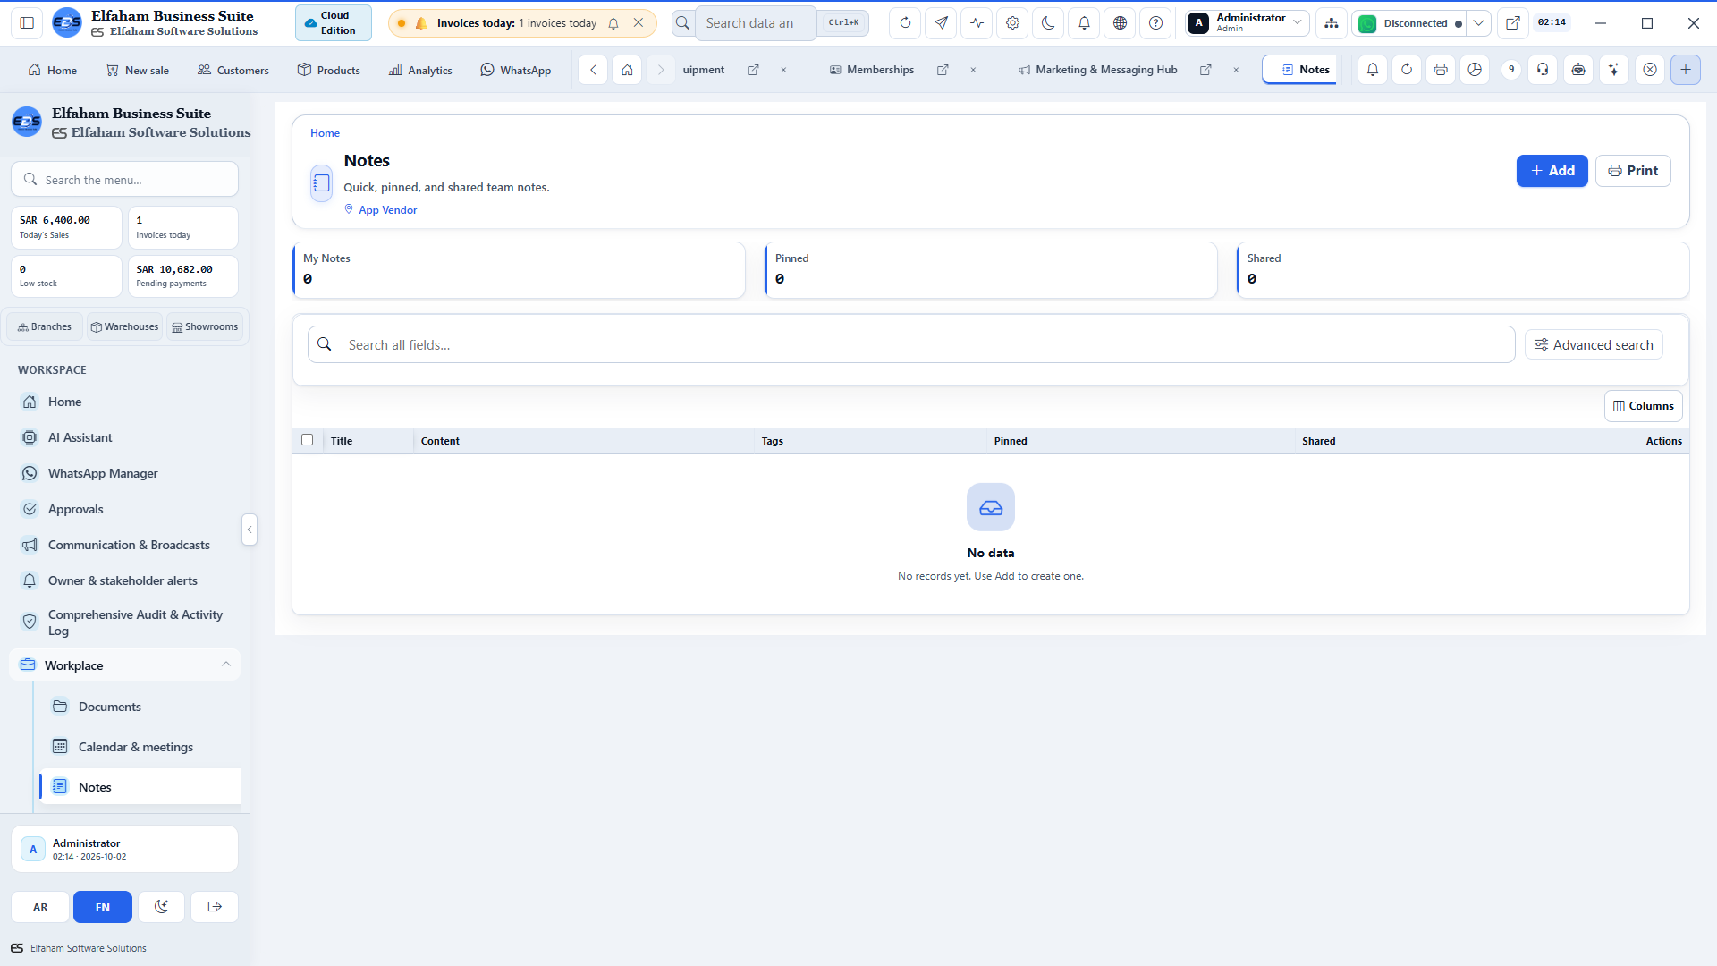Select the EN language button
Image resolution: width=1717 pixels, height=966 pixels.
pyautogui.click(x=103, y=907)
